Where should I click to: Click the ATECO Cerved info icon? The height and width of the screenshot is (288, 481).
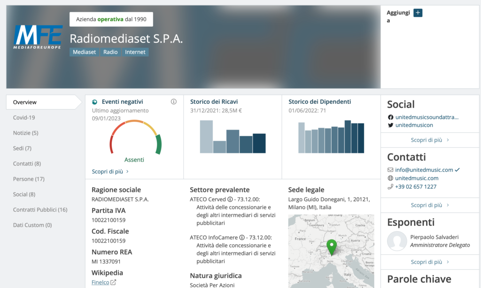pos(230,199)
